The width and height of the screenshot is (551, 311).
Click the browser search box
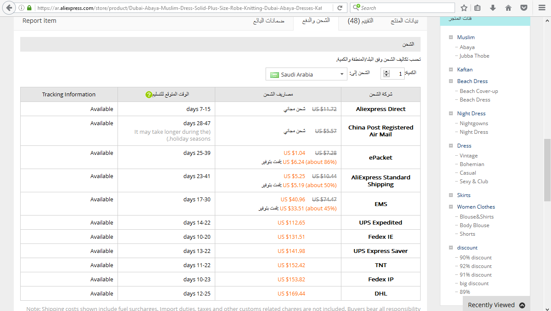(x=402, y=8)
